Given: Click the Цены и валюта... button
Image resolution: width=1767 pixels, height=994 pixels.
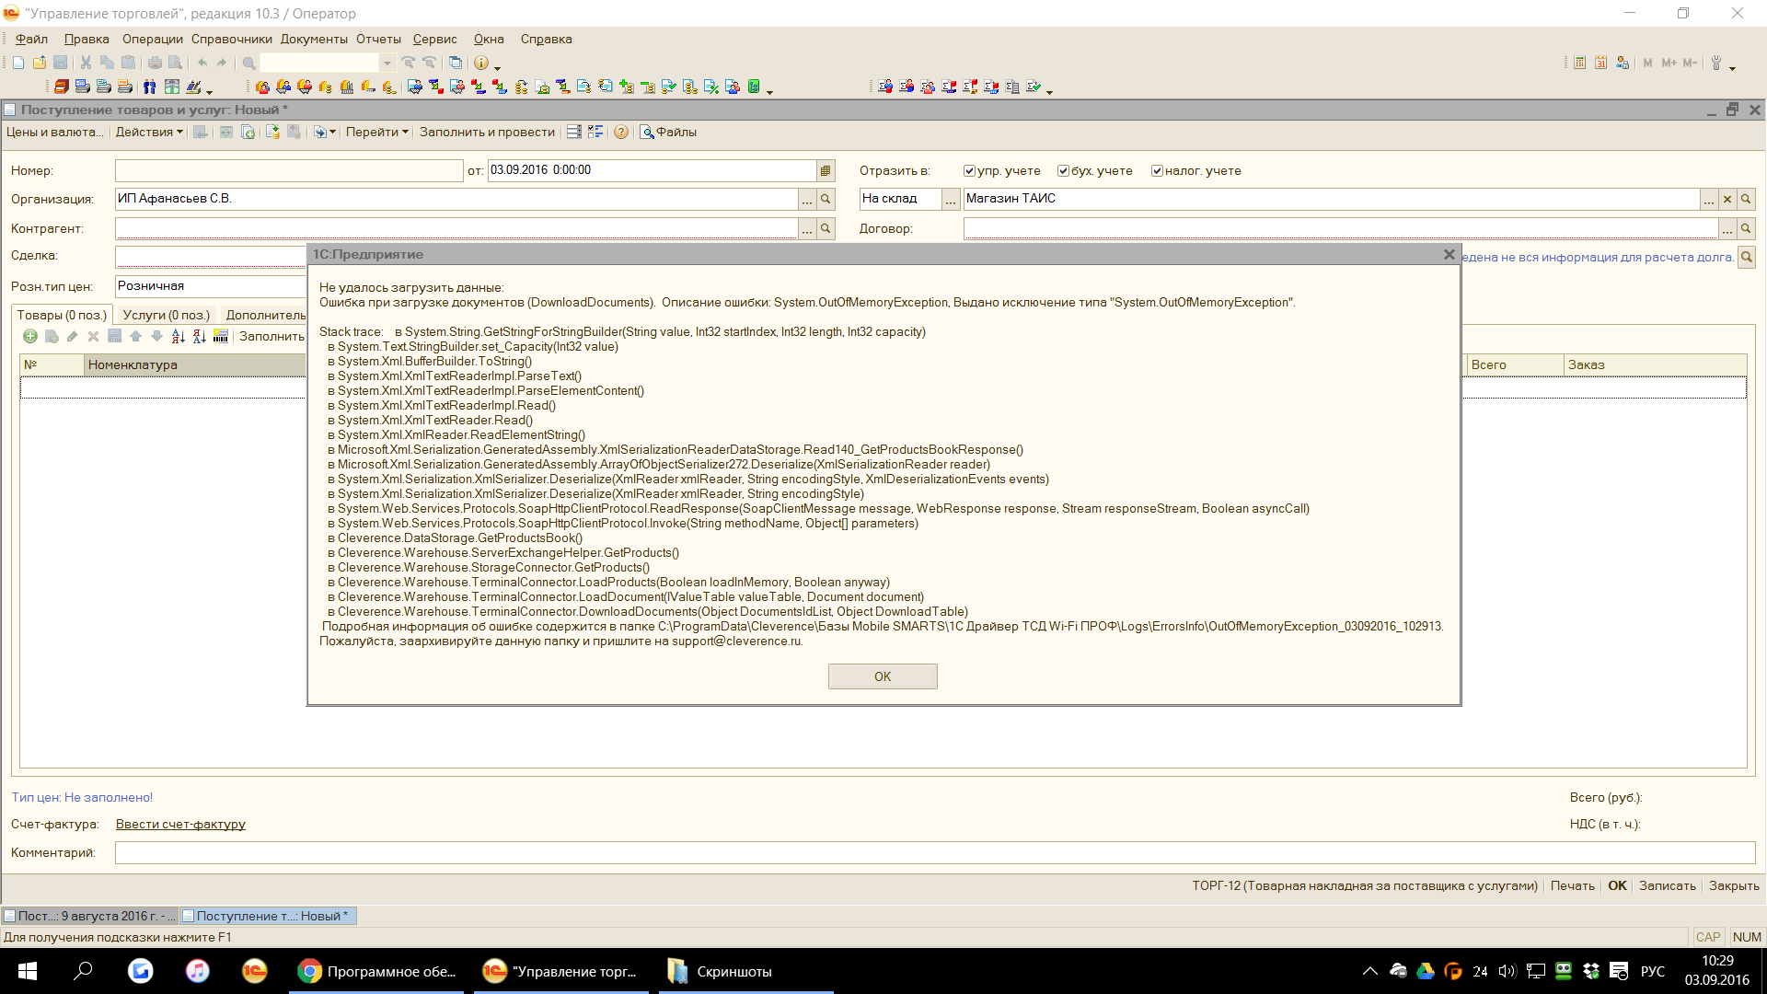Looking at the screenshot, I should (x=54, y=132).
